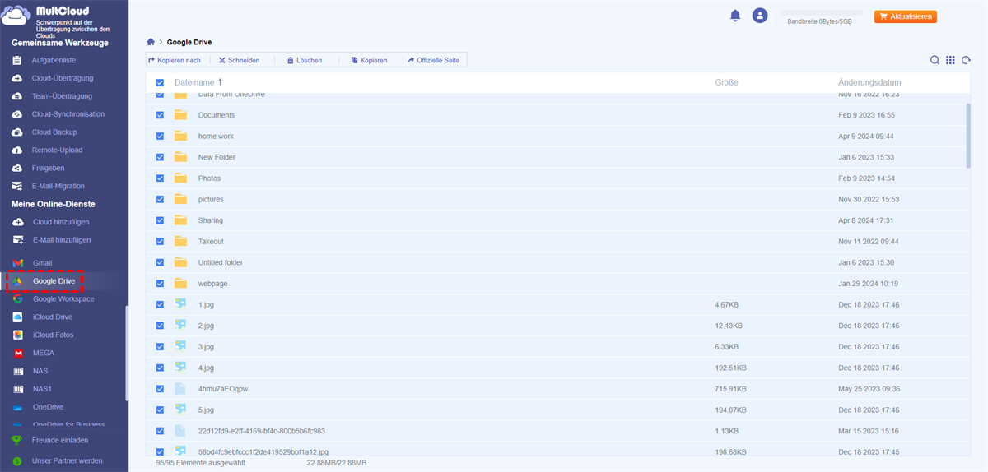Uncheck the select-all header checkbox
Image resolution: width=988 pixels, height=472 pixels.
(160, 83)
